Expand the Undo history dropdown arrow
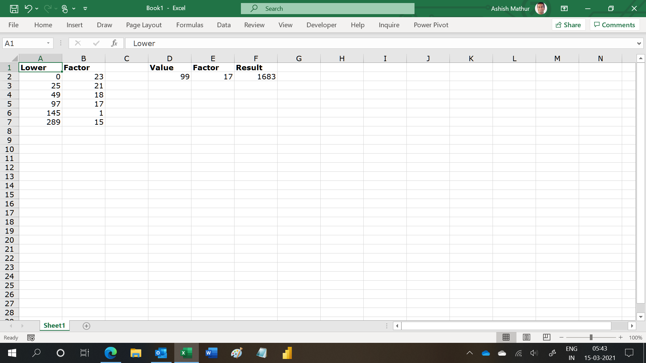 (x=37, y=9)
